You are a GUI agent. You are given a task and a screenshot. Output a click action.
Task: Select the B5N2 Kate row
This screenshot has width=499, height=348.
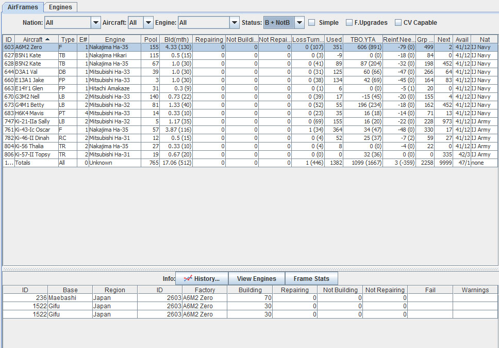(251, 64)
